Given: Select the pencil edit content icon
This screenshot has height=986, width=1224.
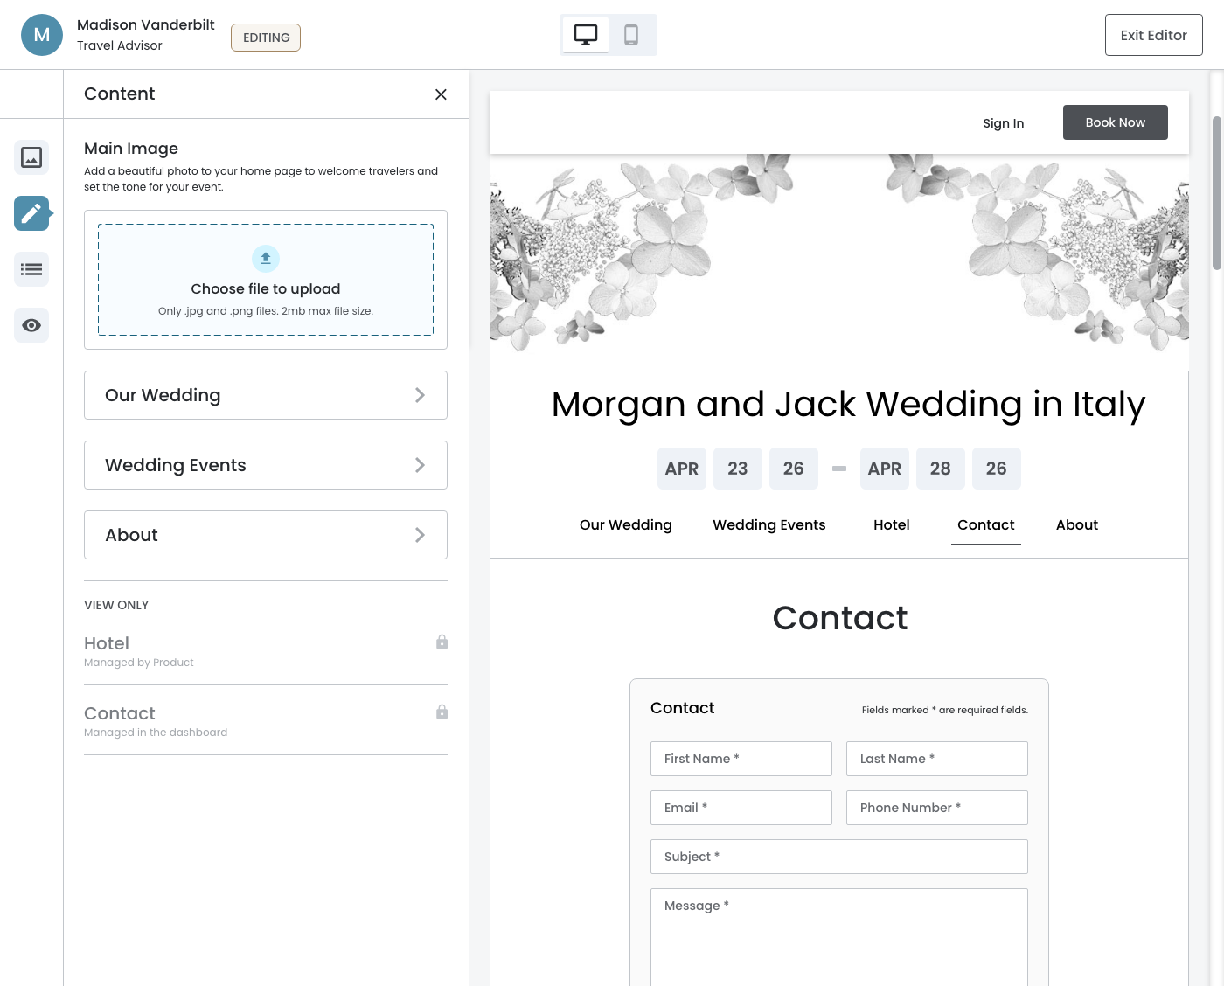Looking at the screenshot, I should click(x=31, y=213).
